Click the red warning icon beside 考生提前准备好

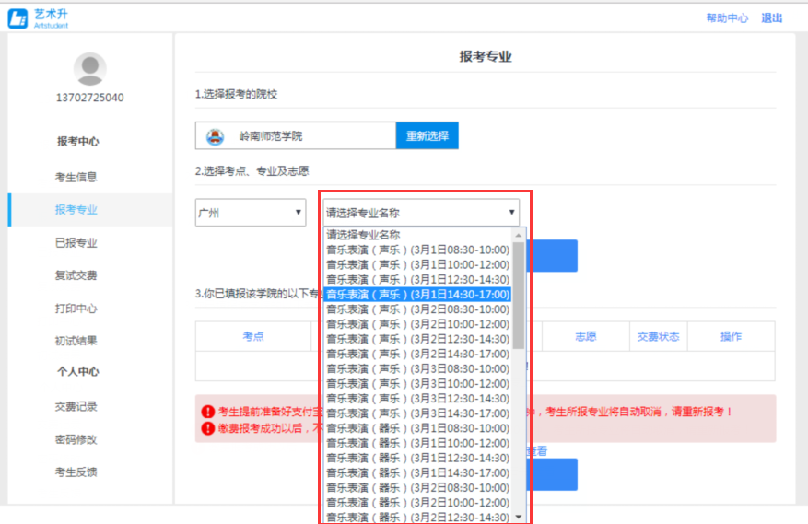[208, 412]
